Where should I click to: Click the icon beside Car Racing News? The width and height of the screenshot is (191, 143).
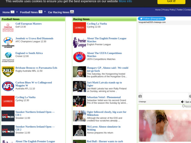tap(72, 12)
